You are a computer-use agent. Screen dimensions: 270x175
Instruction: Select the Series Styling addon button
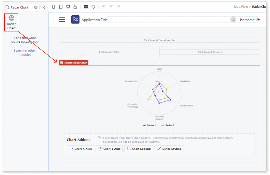coord(169,149)
